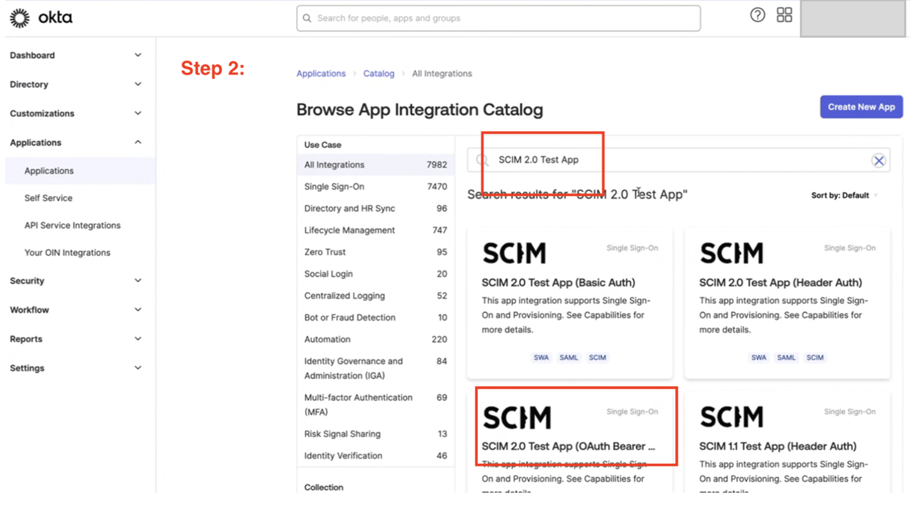Open SCIM 2.0 Test App (OAuth Bearer) title
The image size is (910, 512).
568,446
